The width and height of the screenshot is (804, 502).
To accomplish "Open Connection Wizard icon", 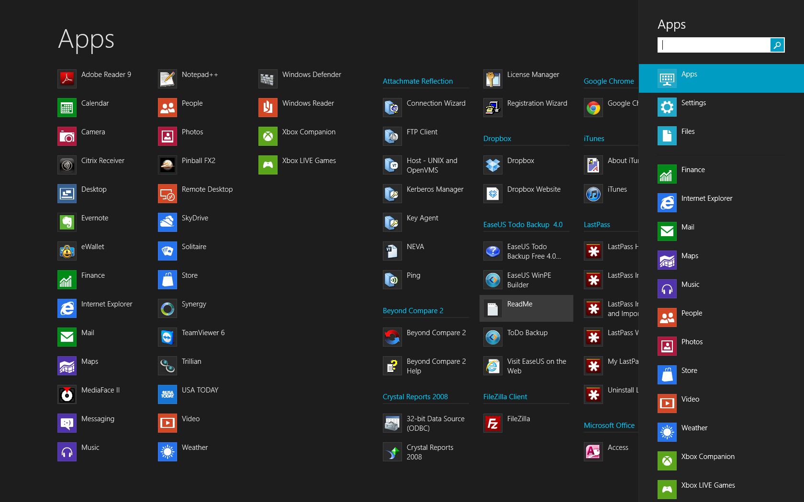I will click(x=392, y=108).
